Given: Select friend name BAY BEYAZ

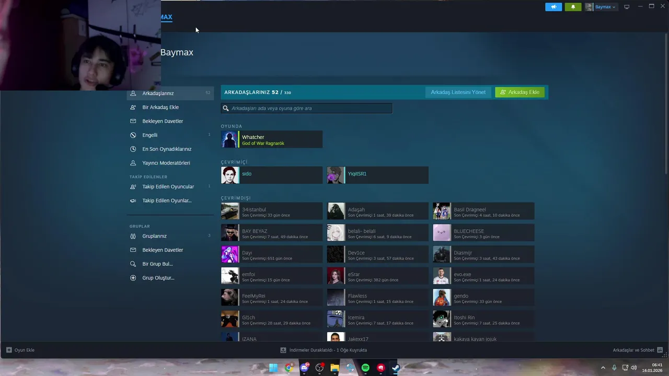Looking at the screenshot, I should pyautogui.click(x=255, y=231).
